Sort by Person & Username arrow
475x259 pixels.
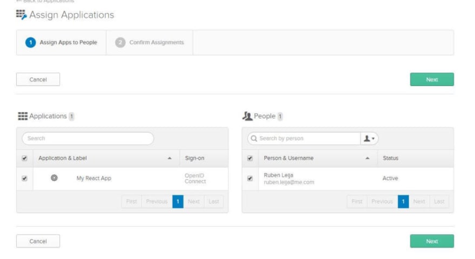click(368, 158)
